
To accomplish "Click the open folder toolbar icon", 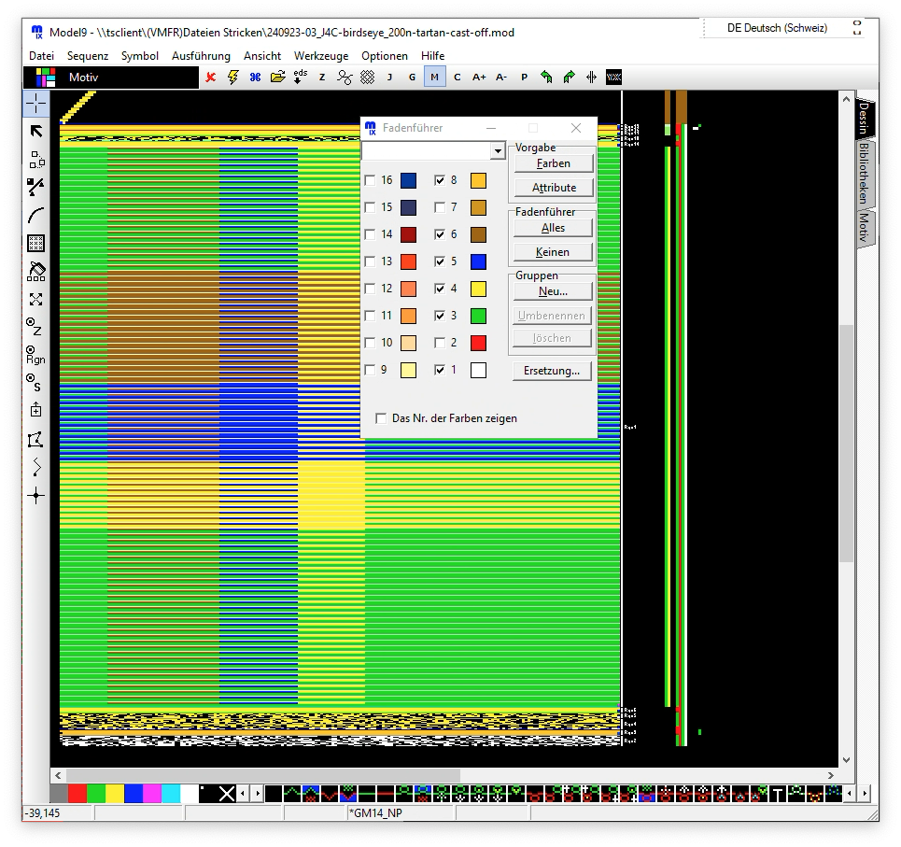I will click(x=277, y=78).
